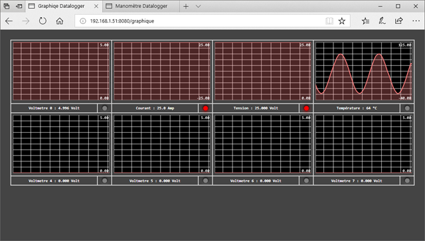The image size is (425, 241).
Task: Show the tab previews chevron
Action: (x=198, y=6)
